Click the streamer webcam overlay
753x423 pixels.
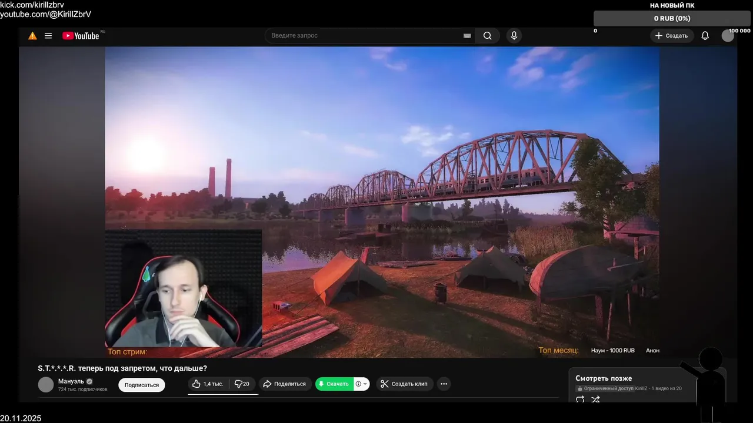(x=183, y=288)
